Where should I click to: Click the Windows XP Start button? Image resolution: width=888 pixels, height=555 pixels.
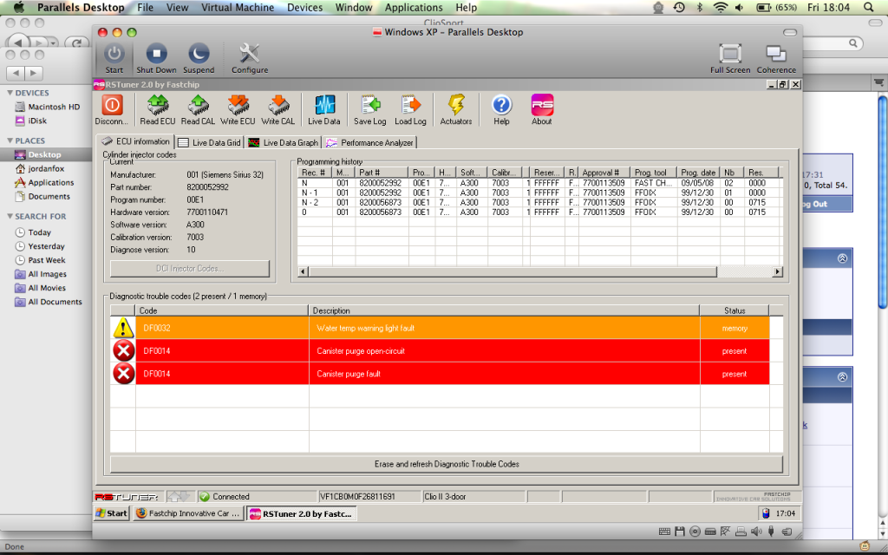tap(111, 513)
